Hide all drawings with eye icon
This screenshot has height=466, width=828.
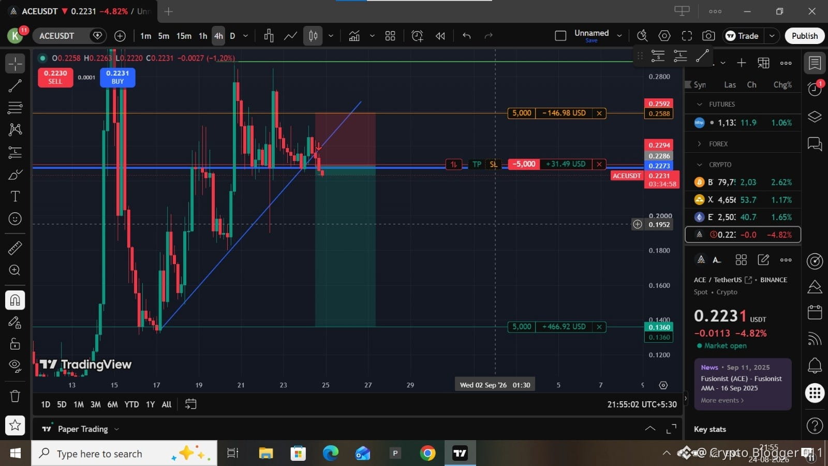tap(15, 367)
